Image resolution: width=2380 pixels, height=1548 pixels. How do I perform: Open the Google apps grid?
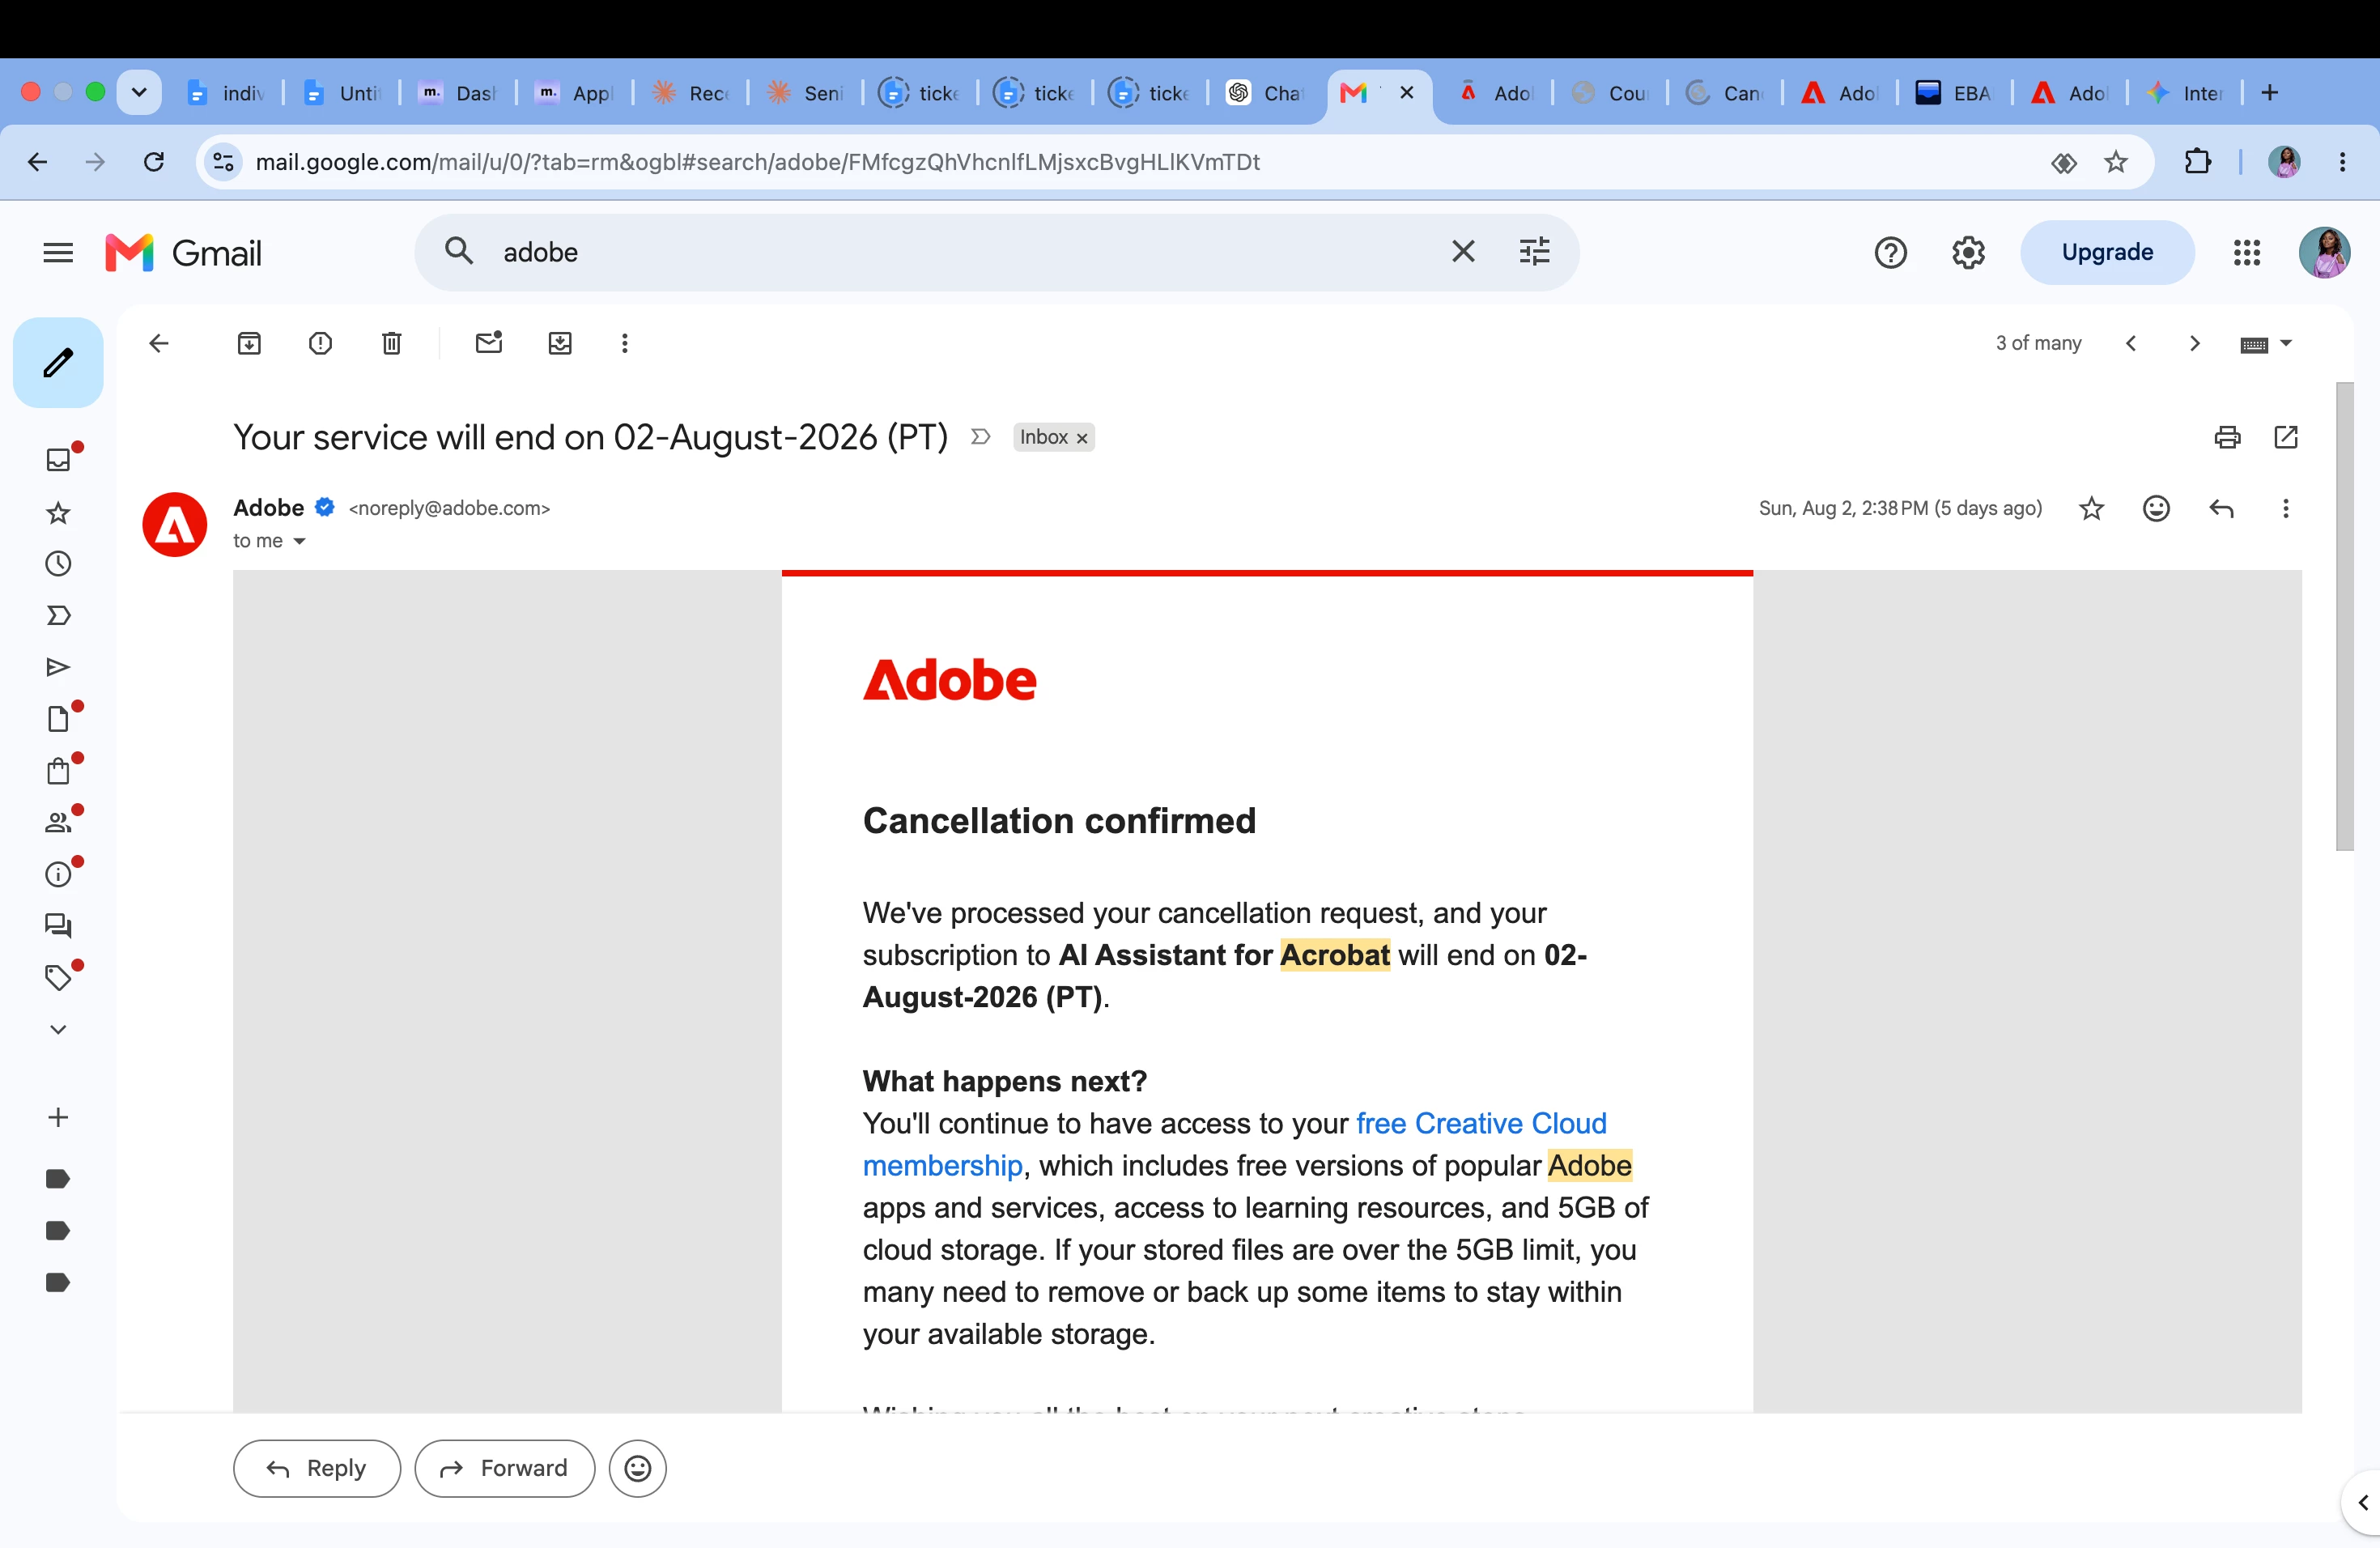click(x=2246, y=252)
